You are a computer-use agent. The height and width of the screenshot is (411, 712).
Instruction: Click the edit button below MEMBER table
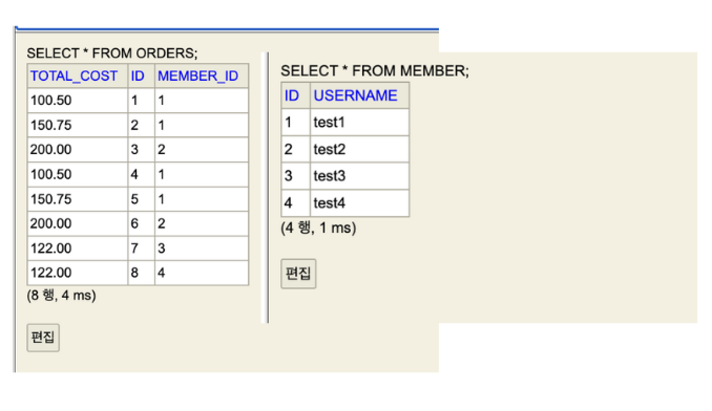[x=298, y=274]
